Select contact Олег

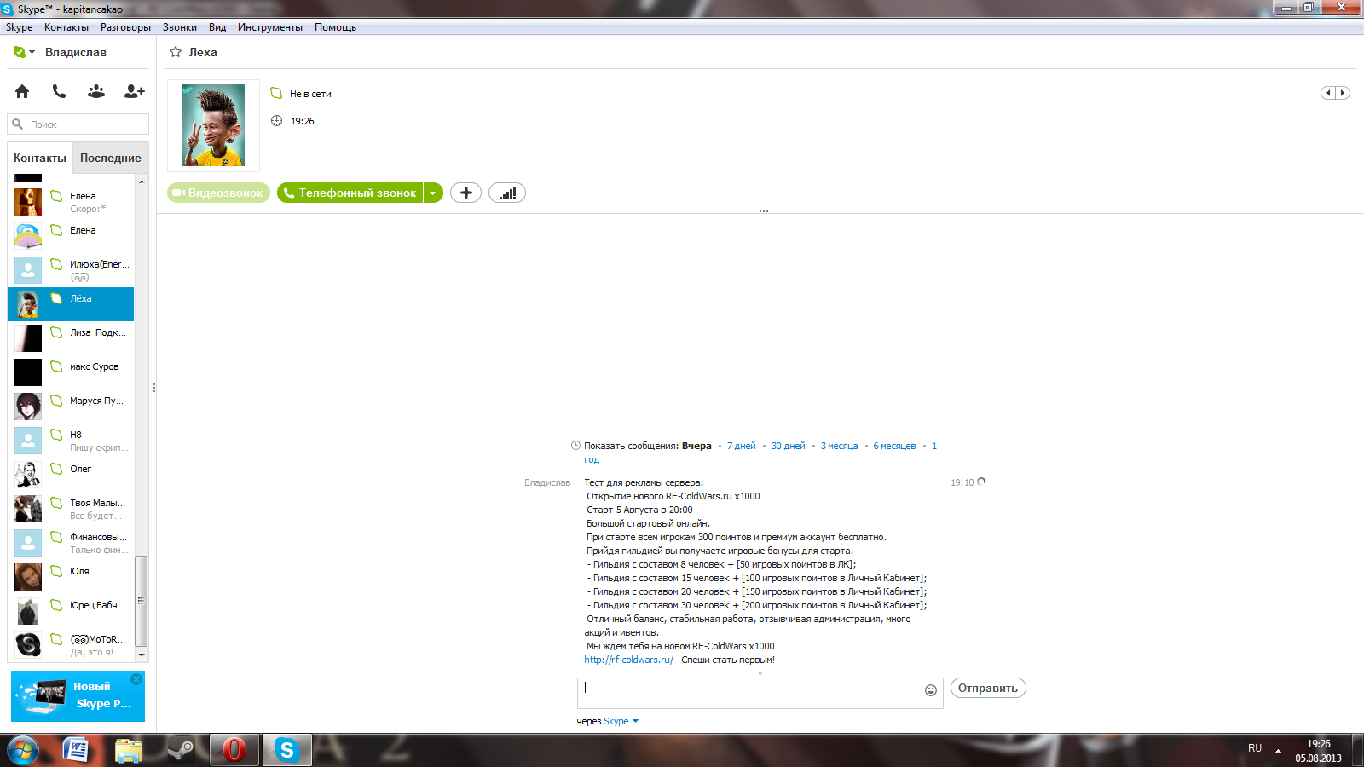[71, 475]
